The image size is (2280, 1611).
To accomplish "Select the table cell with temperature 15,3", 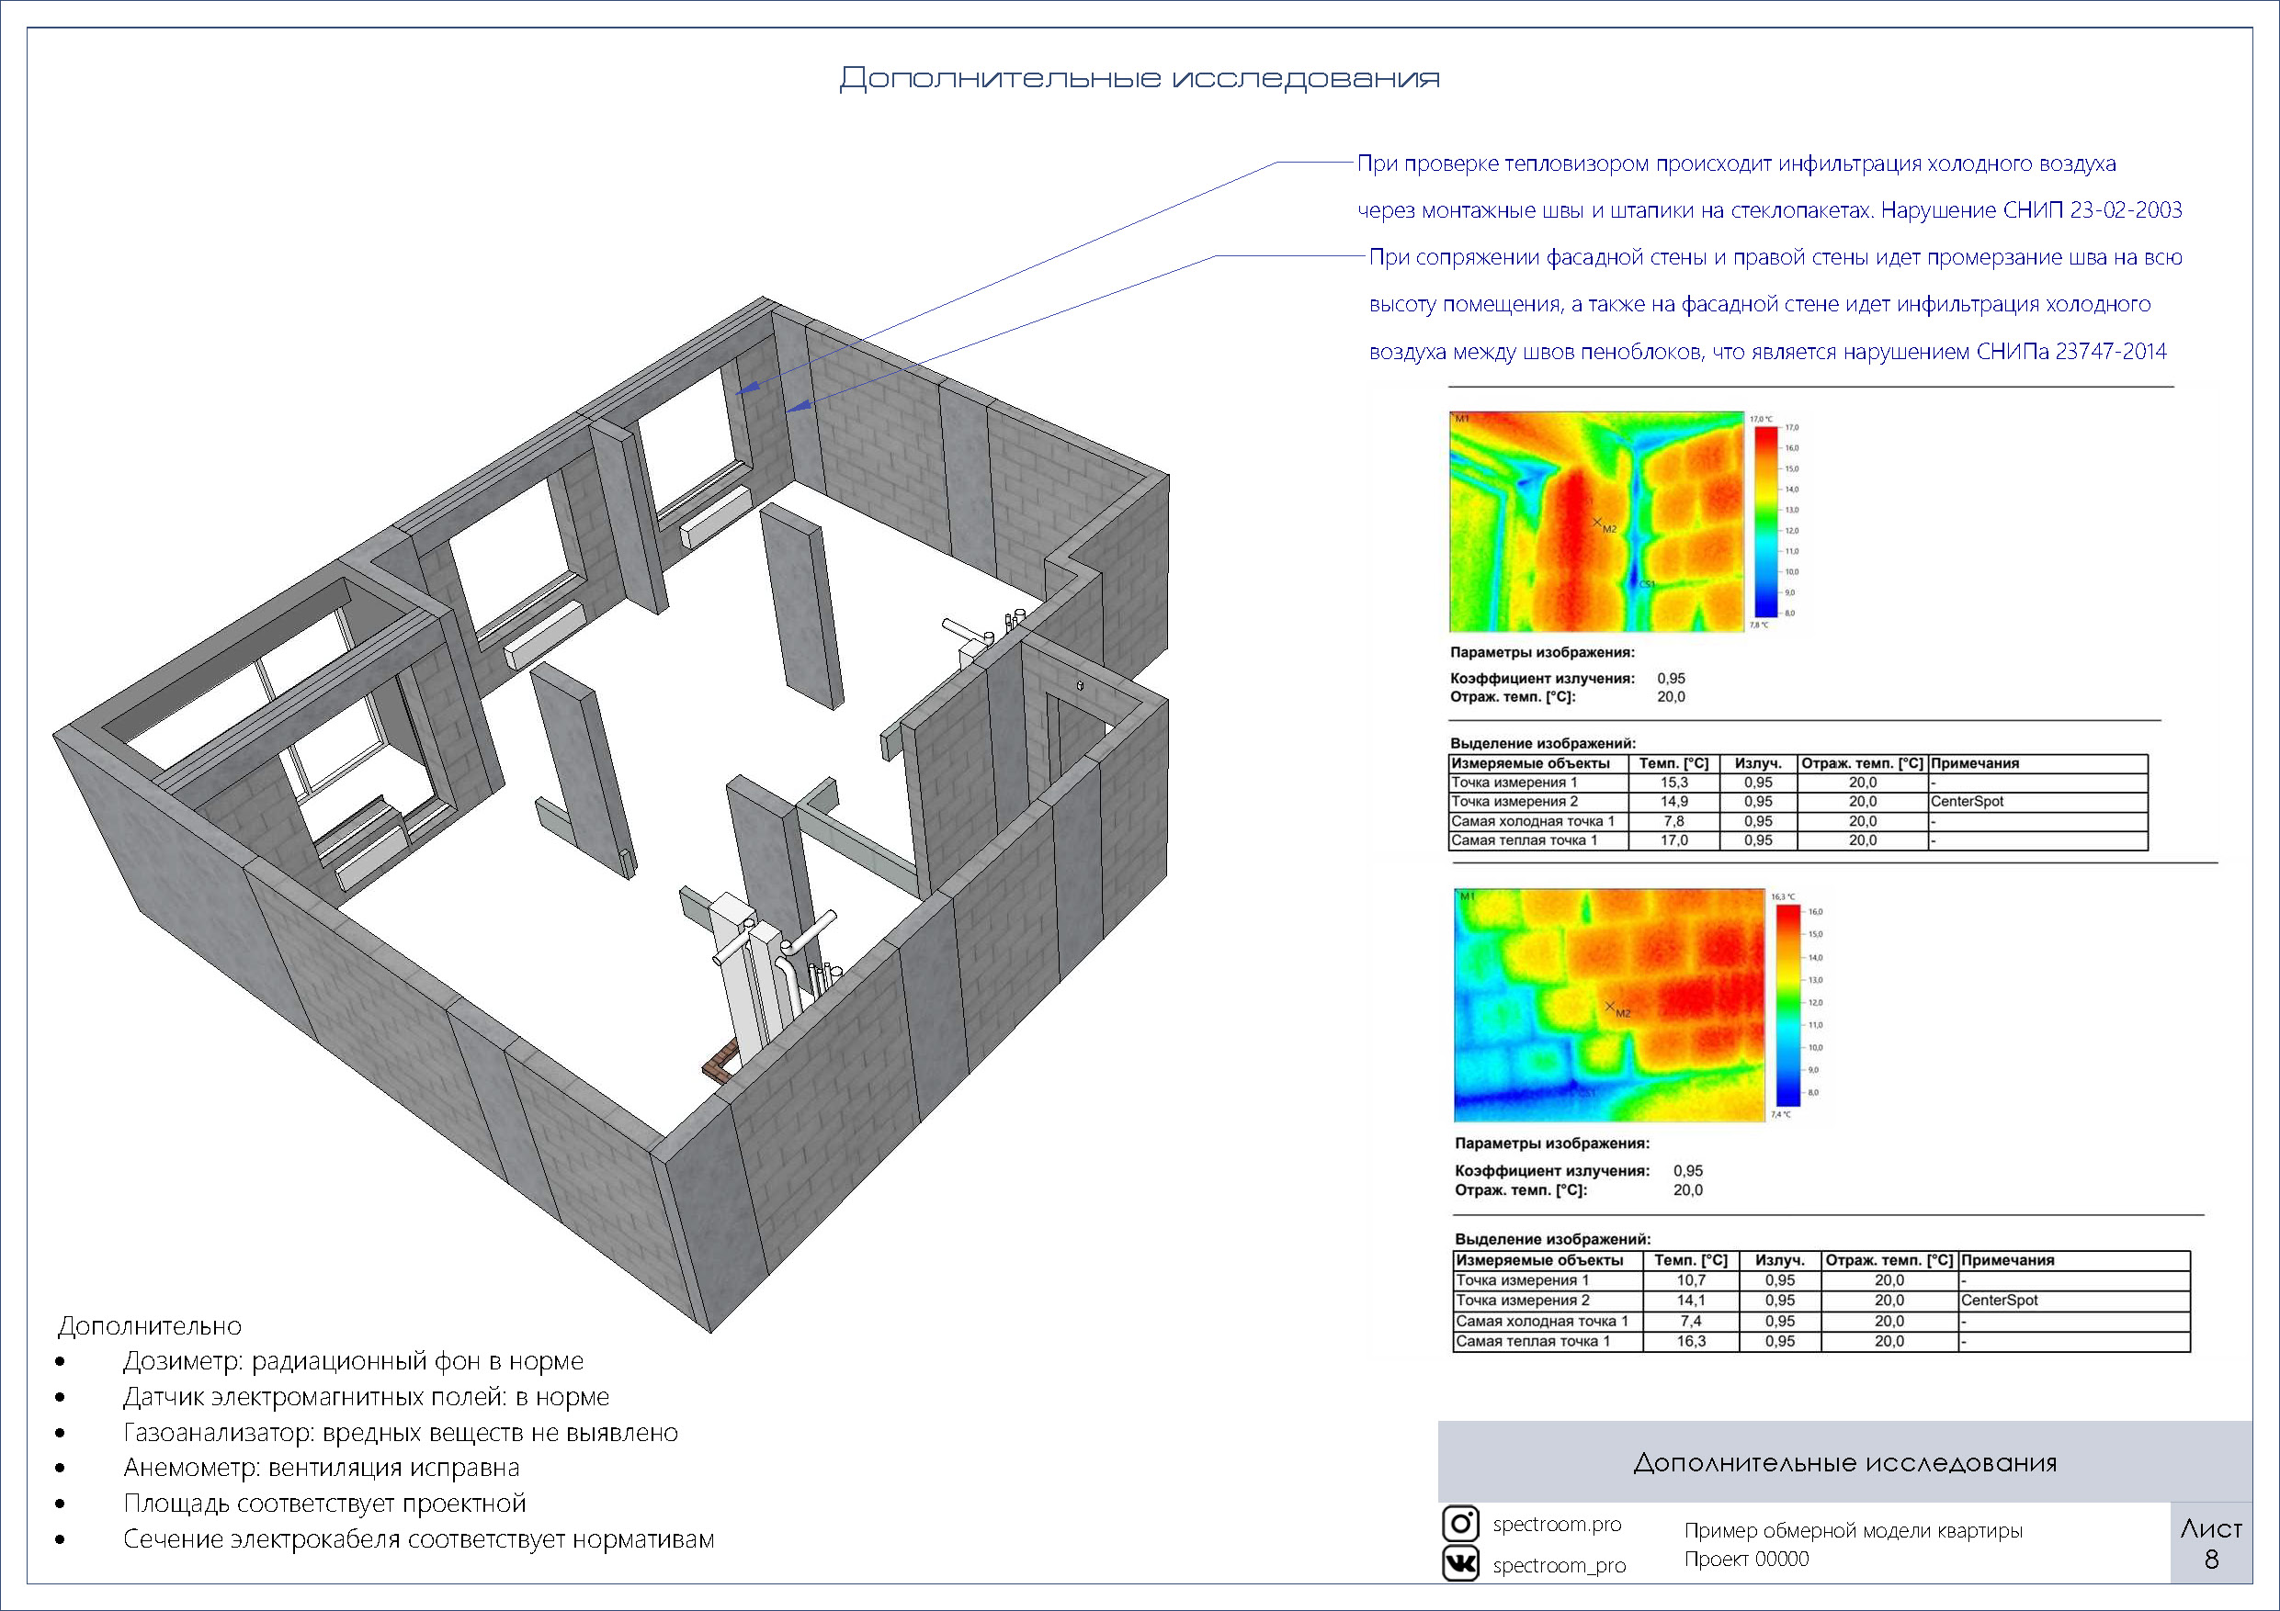I will (1674, 783).
